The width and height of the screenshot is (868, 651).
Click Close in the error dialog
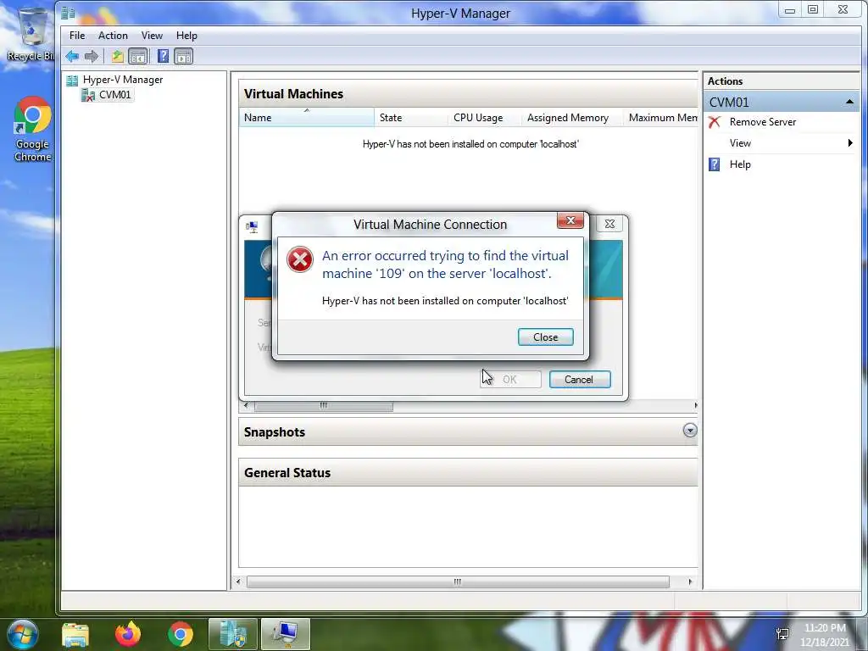click(x=545, y=337)
